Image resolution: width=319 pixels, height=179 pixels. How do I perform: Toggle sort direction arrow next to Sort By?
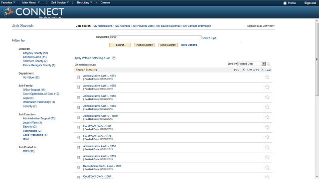(x=269, y=64)
